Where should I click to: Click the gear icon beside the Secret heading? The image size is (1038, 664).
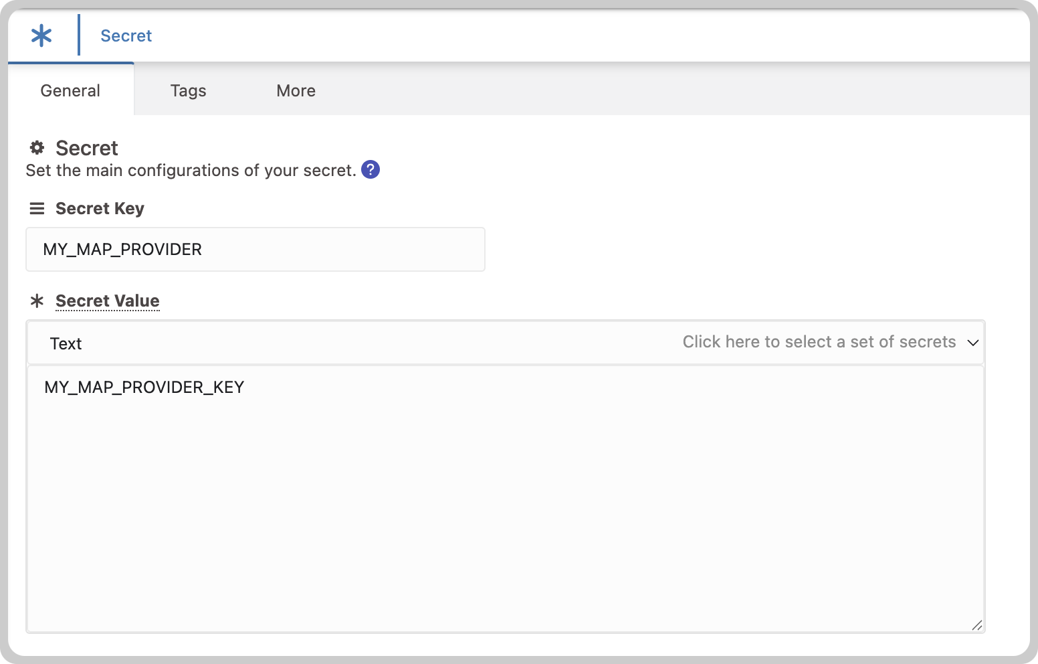(x=37, y=148)
